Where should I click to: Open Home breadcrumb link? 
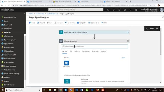31,14
